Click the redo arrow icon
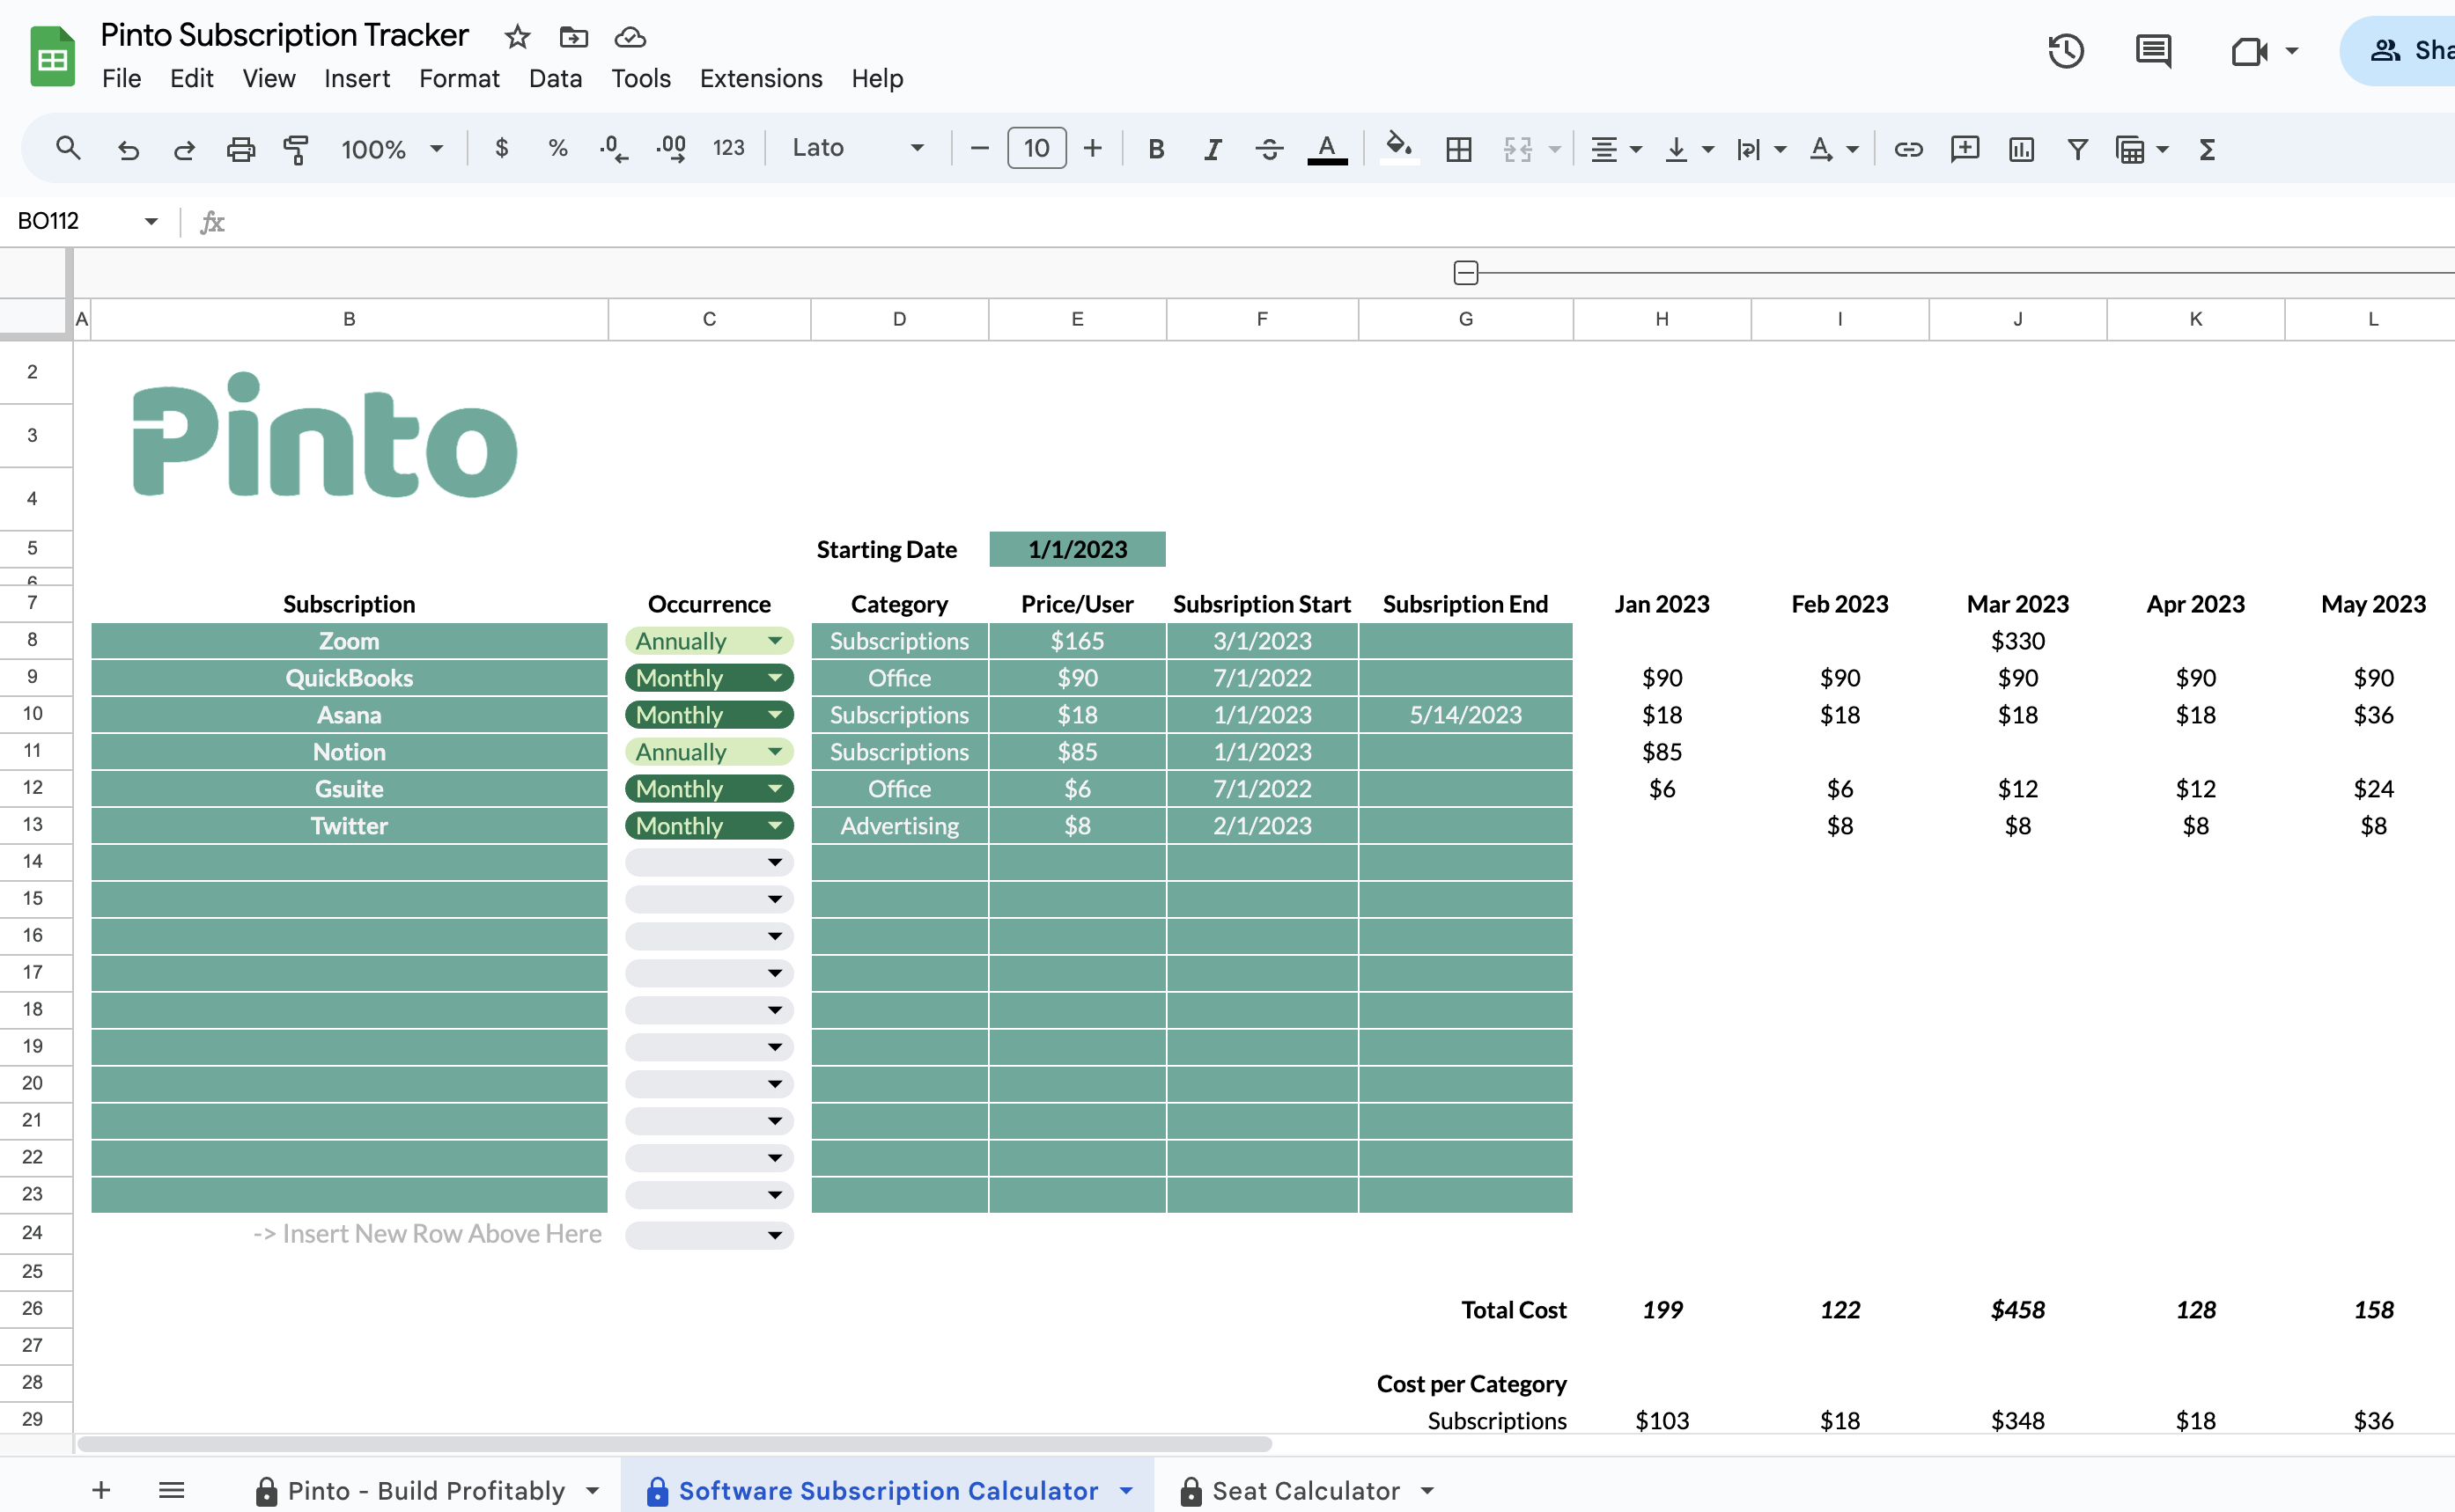This screenshot has height=1512, width=2455. [x=184, y=149]
